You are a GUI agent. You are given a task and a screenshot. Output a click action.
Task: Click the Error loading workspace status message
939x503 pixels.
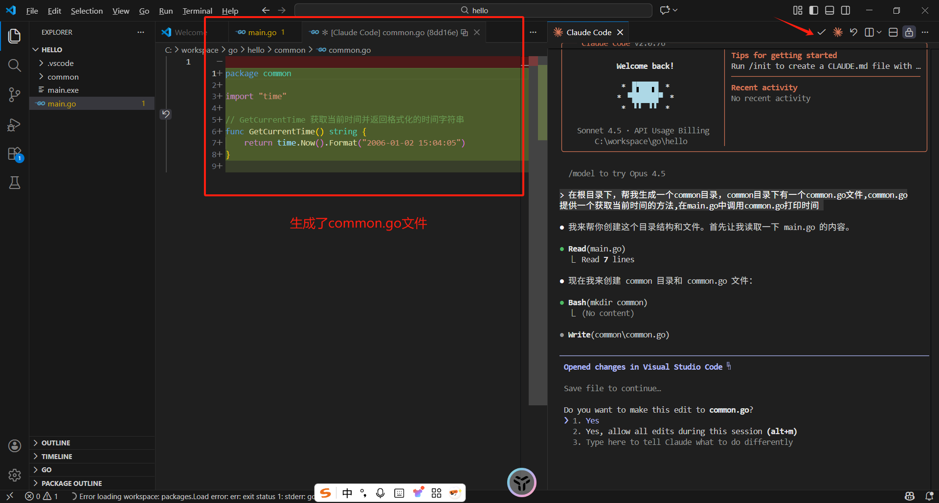click(193, 496)
